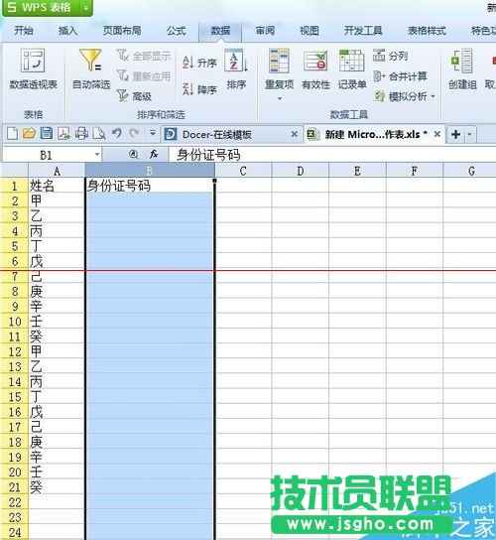Click the Duplicates (重复项) icon
The width and height of the screenshot is (496, 540).
coord(279,61)
